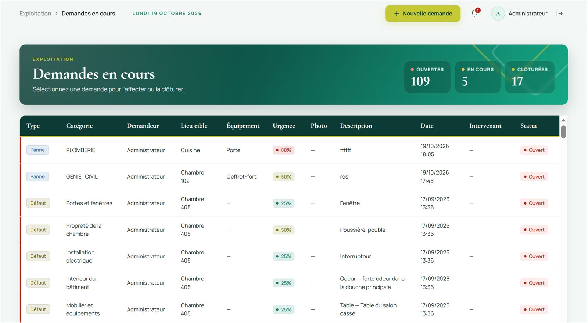The height and width of the screenshot is (323, 588).
Task: Sort by the Type column header
Action: [33, 126]
